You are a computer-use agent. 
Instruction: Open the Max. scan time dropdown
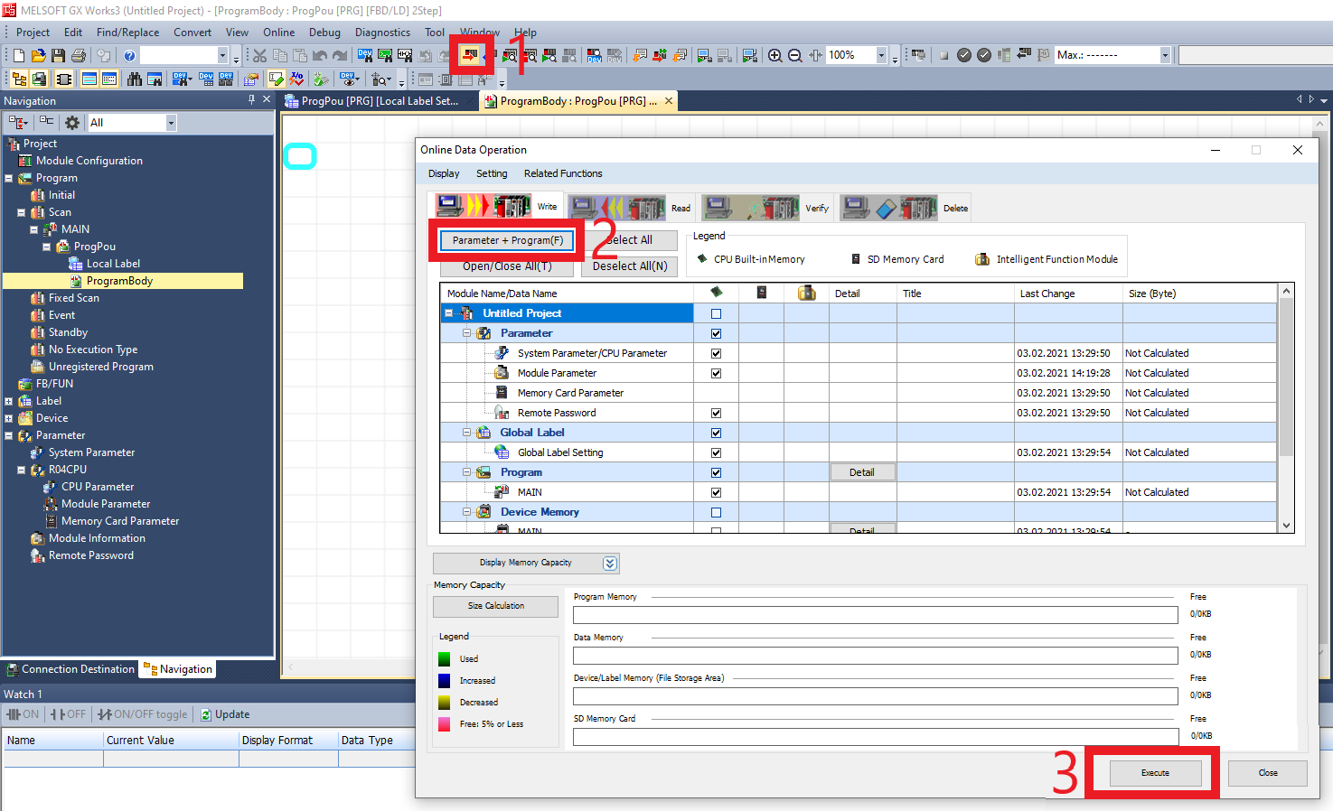point(1165,55)
